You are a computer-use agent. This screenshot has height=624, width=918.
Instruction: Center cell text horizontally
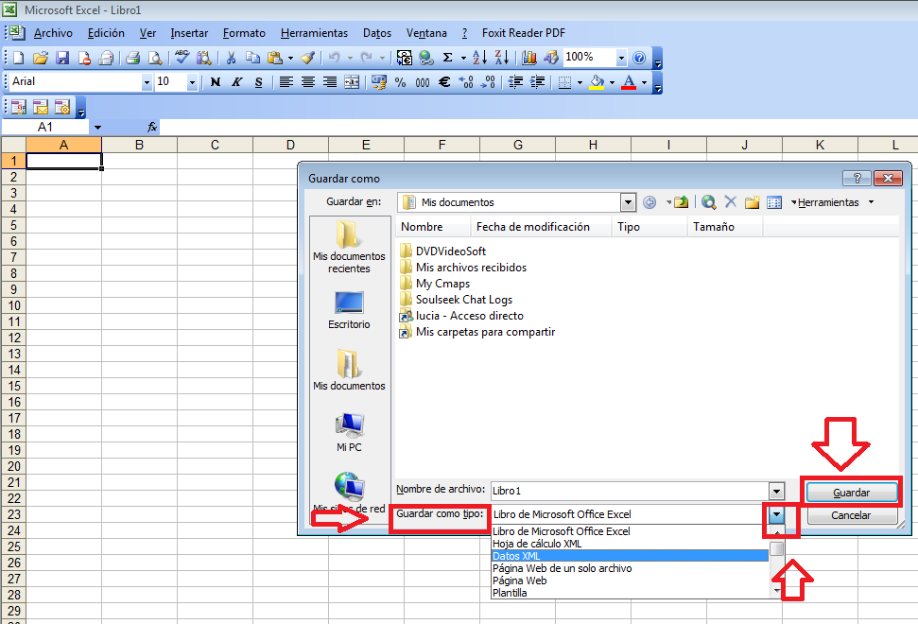coord(308,82)
